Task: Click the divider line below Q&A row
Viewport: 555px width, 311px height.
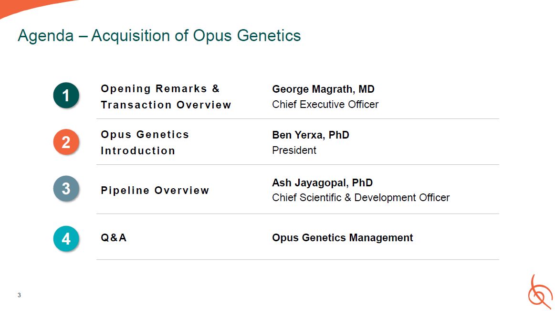Action: pyautogui.click(x=297, y=259)
